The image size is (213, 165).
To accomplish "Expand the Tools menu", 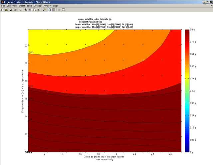I will point(30,6).
